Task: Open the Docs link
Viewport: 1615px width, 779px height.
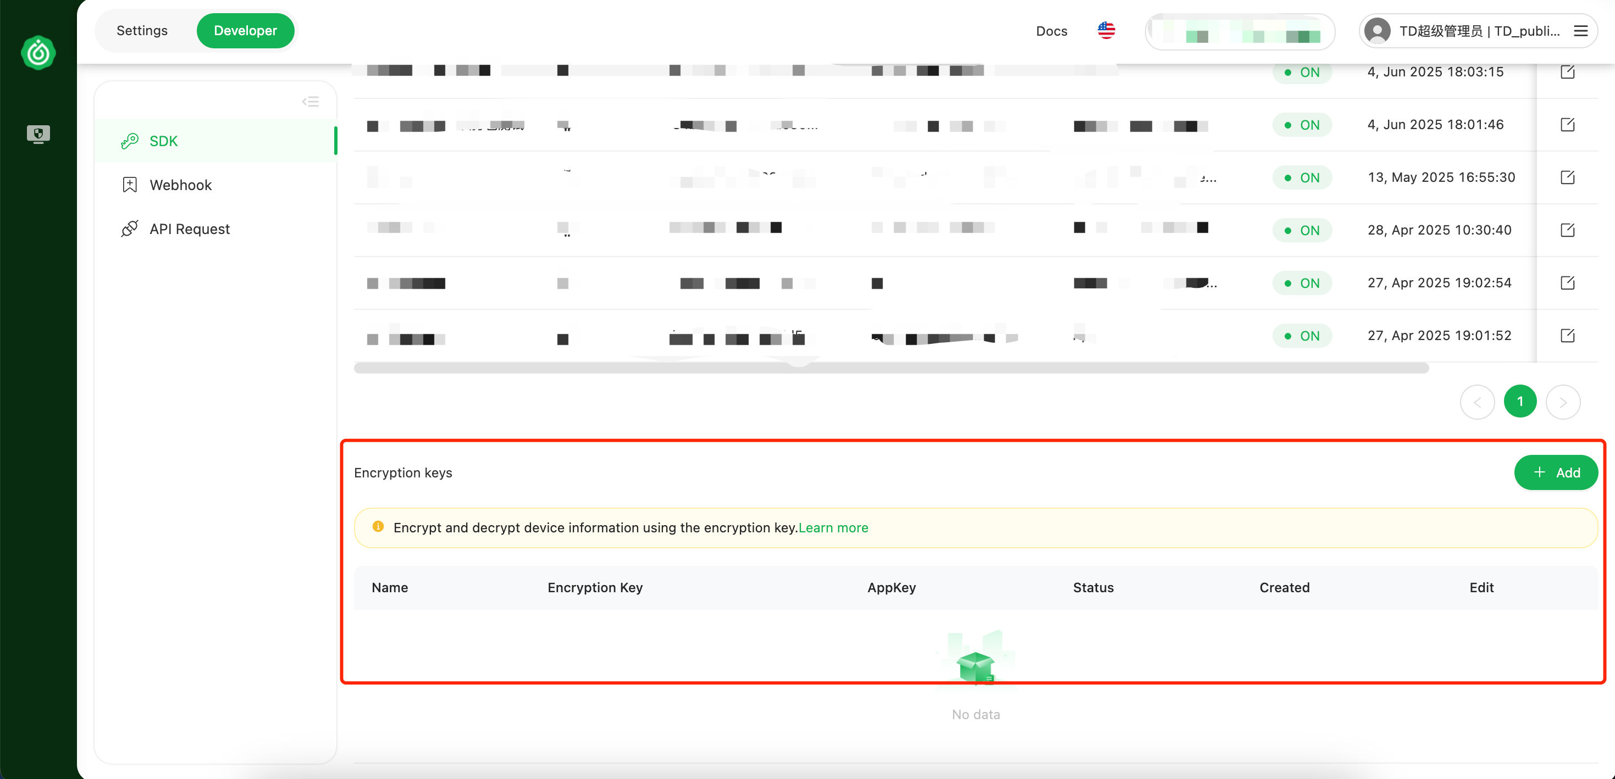Action: click(1052, 31)
